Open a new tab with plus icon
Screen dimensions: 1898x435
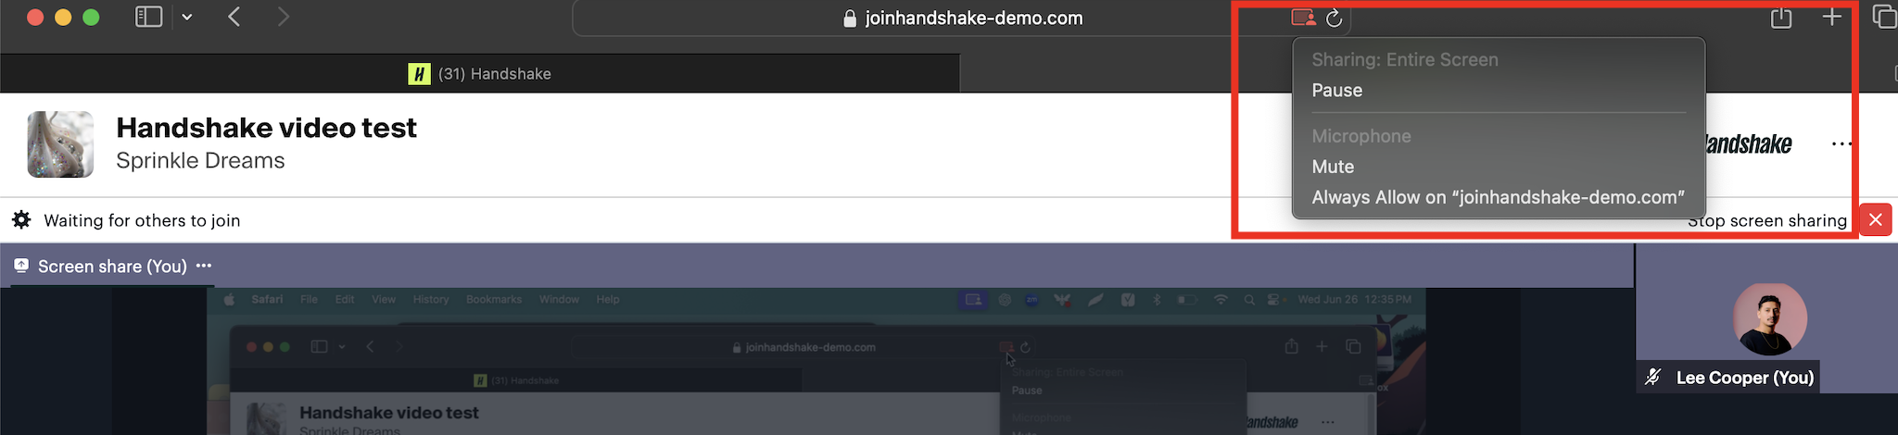[x=1832, y=18]
